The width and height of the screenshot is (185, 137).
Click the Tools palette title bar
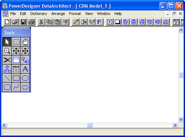[x=16, y=32]
